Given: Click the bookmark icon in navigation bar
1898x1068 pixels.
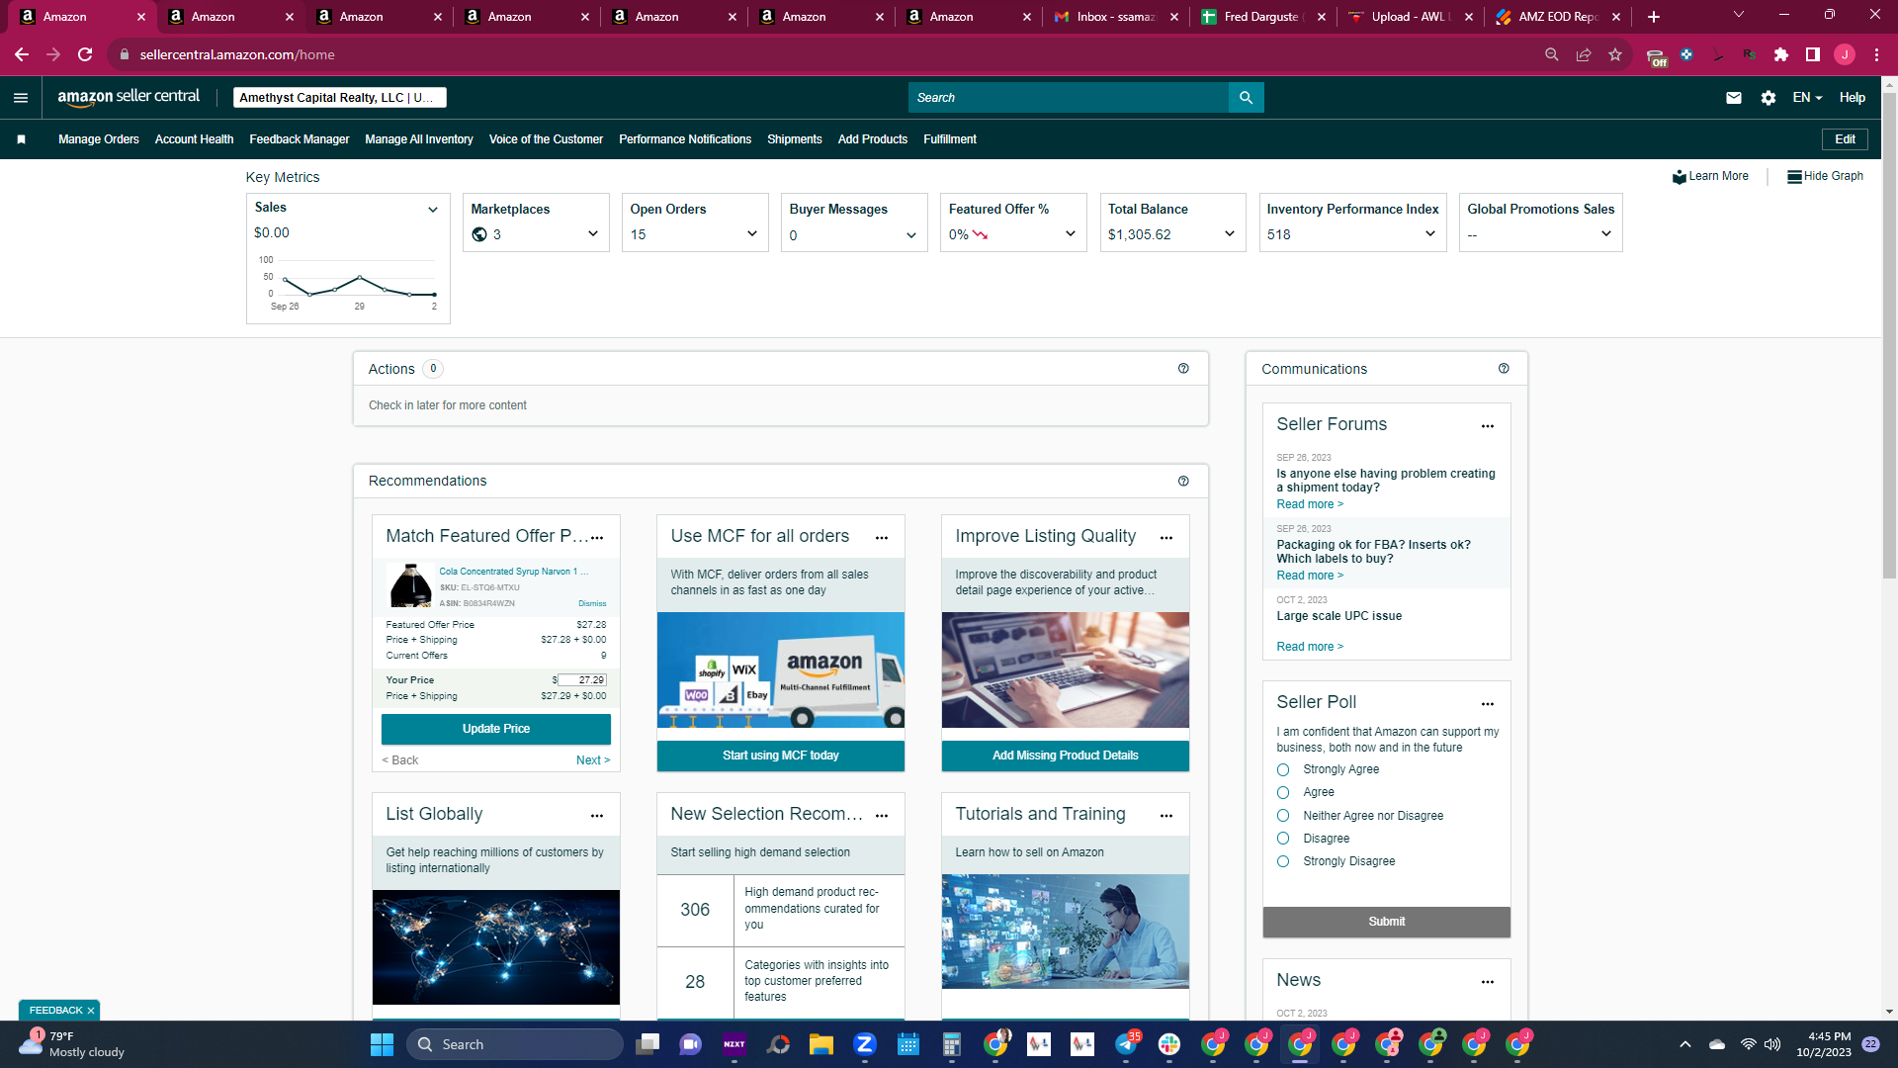Looking at the screenshot, I should (x=21, y=139).
